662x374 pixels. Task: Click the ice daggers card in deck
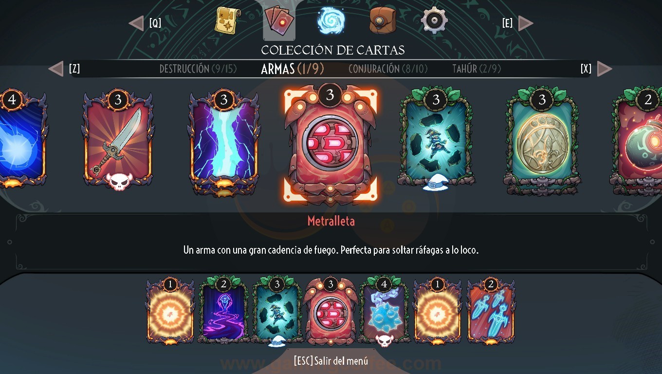[x=491, y=310]
